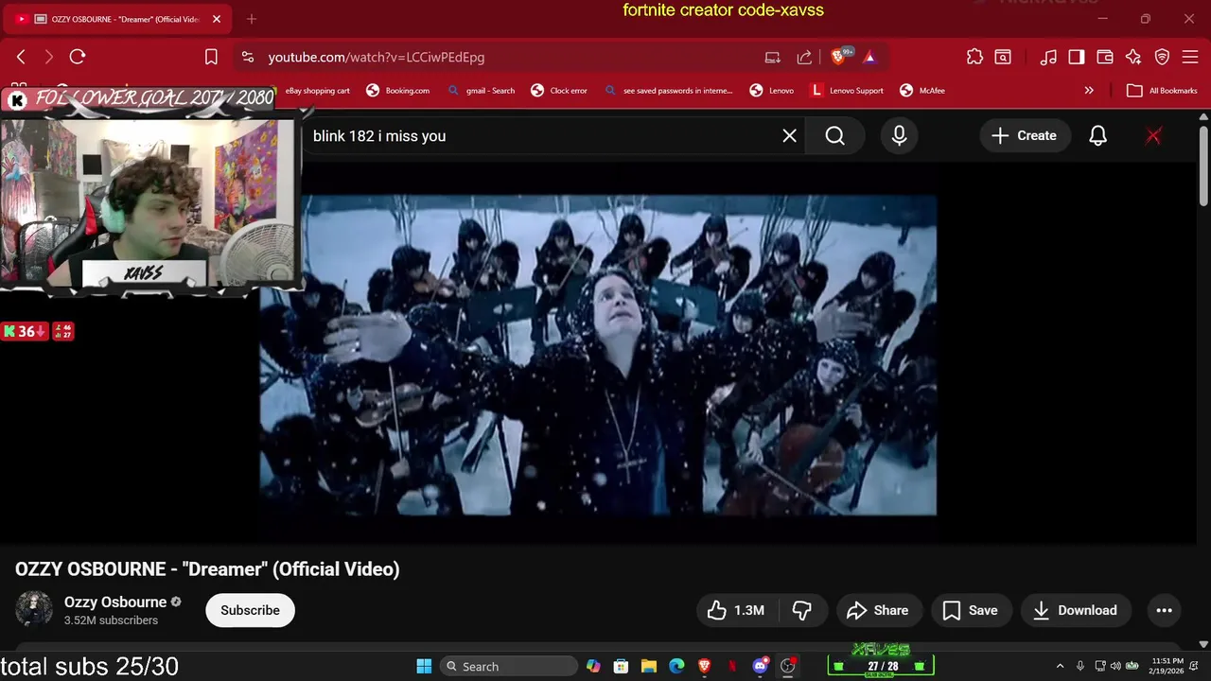Click the Share button
This screenshot has height=681, width=1211.
pos(877,610)
